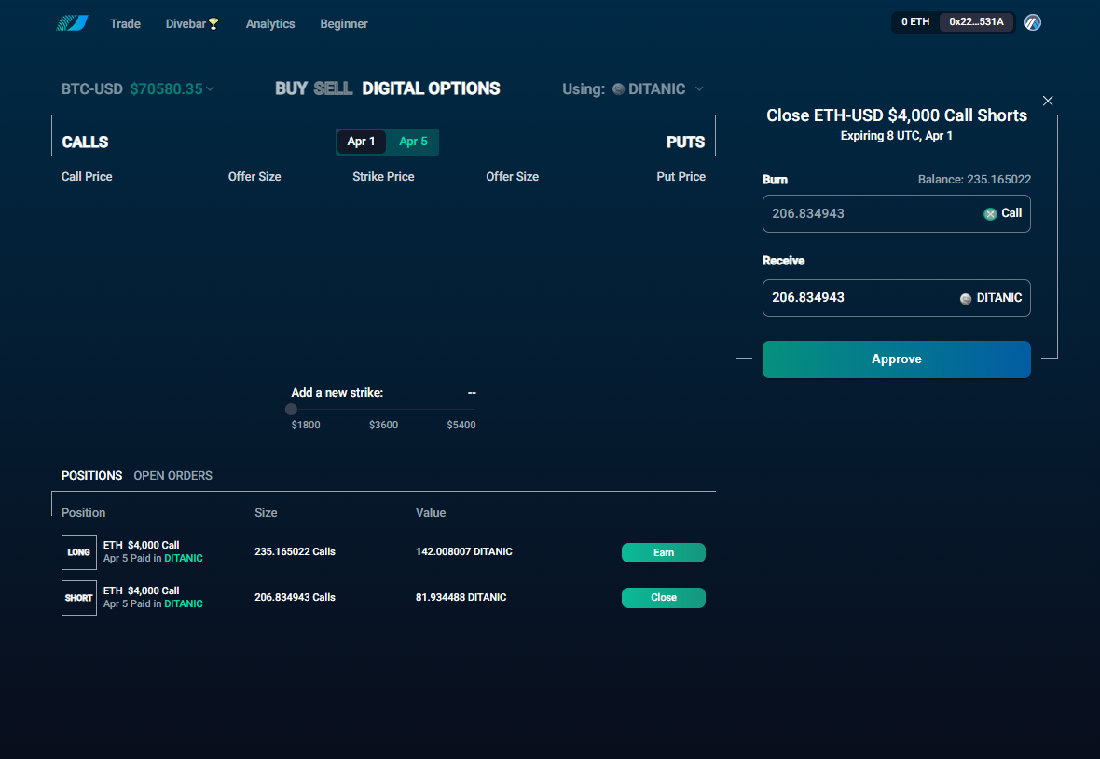Toggle to SELL mode
1100x759 pixels.
(333, 88)
